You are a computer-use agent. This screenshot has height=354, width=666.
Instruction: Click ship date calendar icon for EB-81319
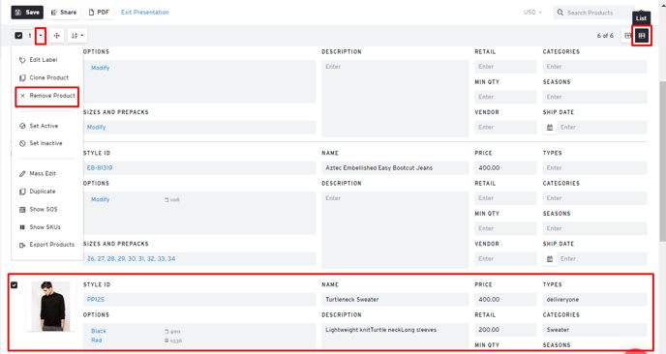click(x=550, y=259)
